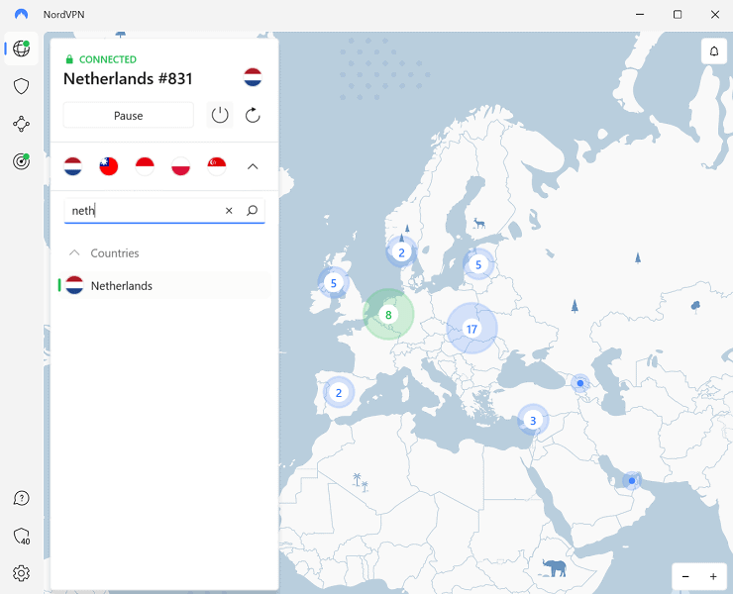
Task: Reconnect using the refresh arrow icon
Action: click(x=253, y=115)
